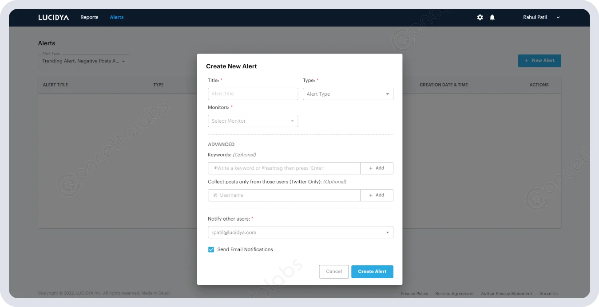The image size is (599, 307).
Task: Open the Select Monitor dropdown
Action: (253, 120)
